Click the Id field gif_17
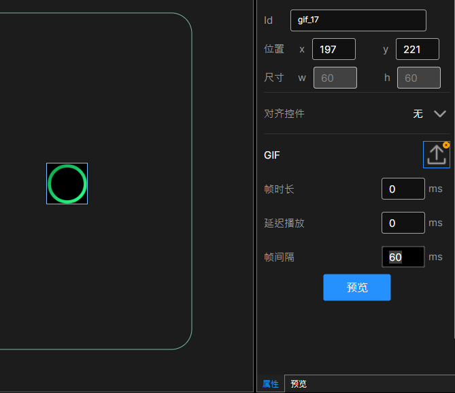This screenshot has width=455, height=393. 358,20
